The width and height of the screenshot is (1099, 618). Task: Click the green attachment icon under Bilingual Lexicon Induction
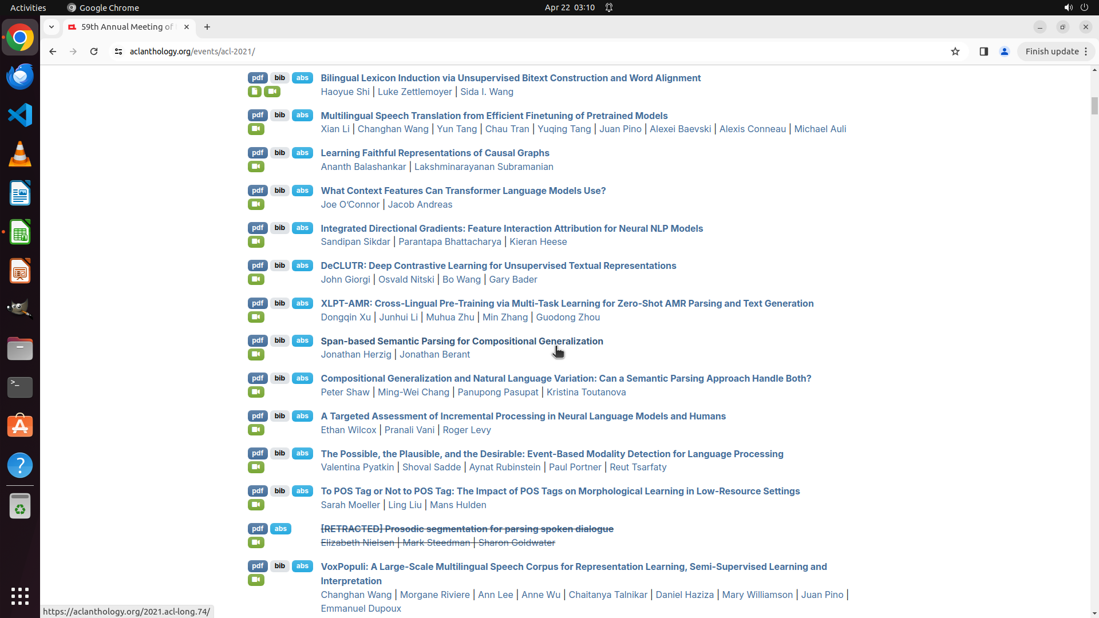[254, 92]
